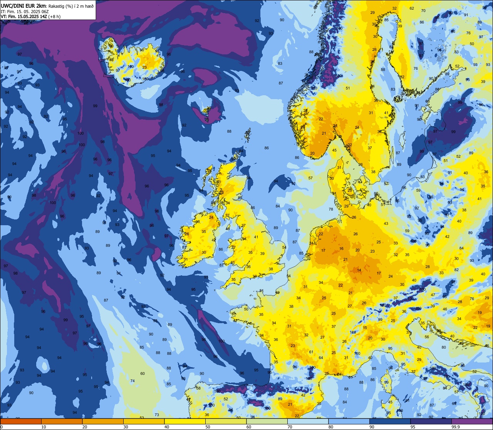Click the 40–50 bright yellow legend swatch
Viewport: 493px width, 430px height.
pos(185,421)
